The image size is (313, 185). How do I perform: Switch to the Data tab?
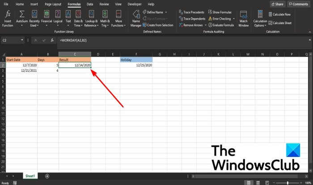90,4
